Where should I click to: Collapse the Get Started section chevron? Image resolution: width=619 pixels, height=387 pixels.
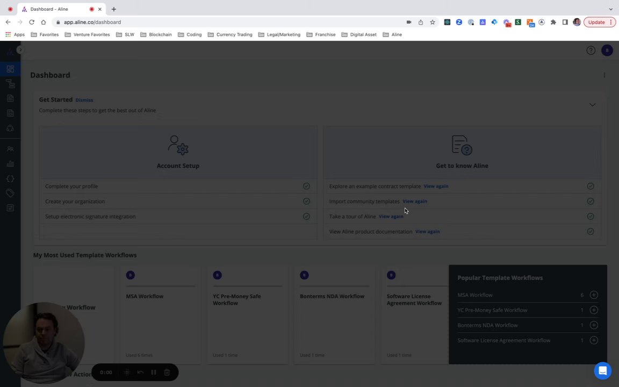coord(592,105)
